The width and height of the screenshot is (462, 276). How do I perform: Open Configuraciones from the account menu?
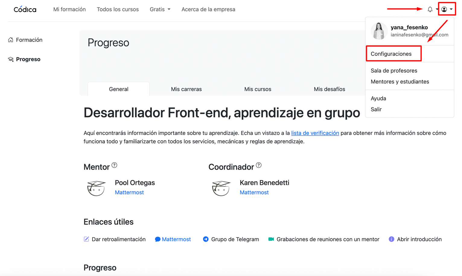[x=391, y=53]
